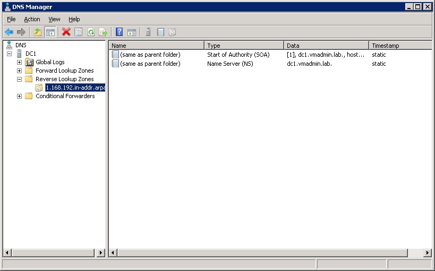The height and width of the screenshot is (271, 435).
Task: Open the View menu
Action: 54,19
